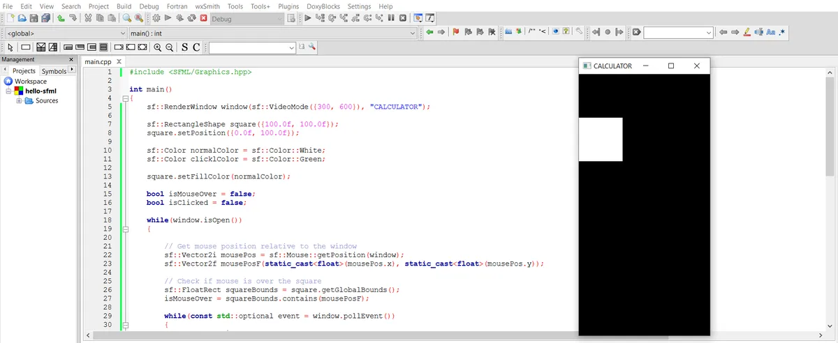This screenshot has height=343, width=838.
Task: Click the C comment toggle icon
Action: point(196,47)
